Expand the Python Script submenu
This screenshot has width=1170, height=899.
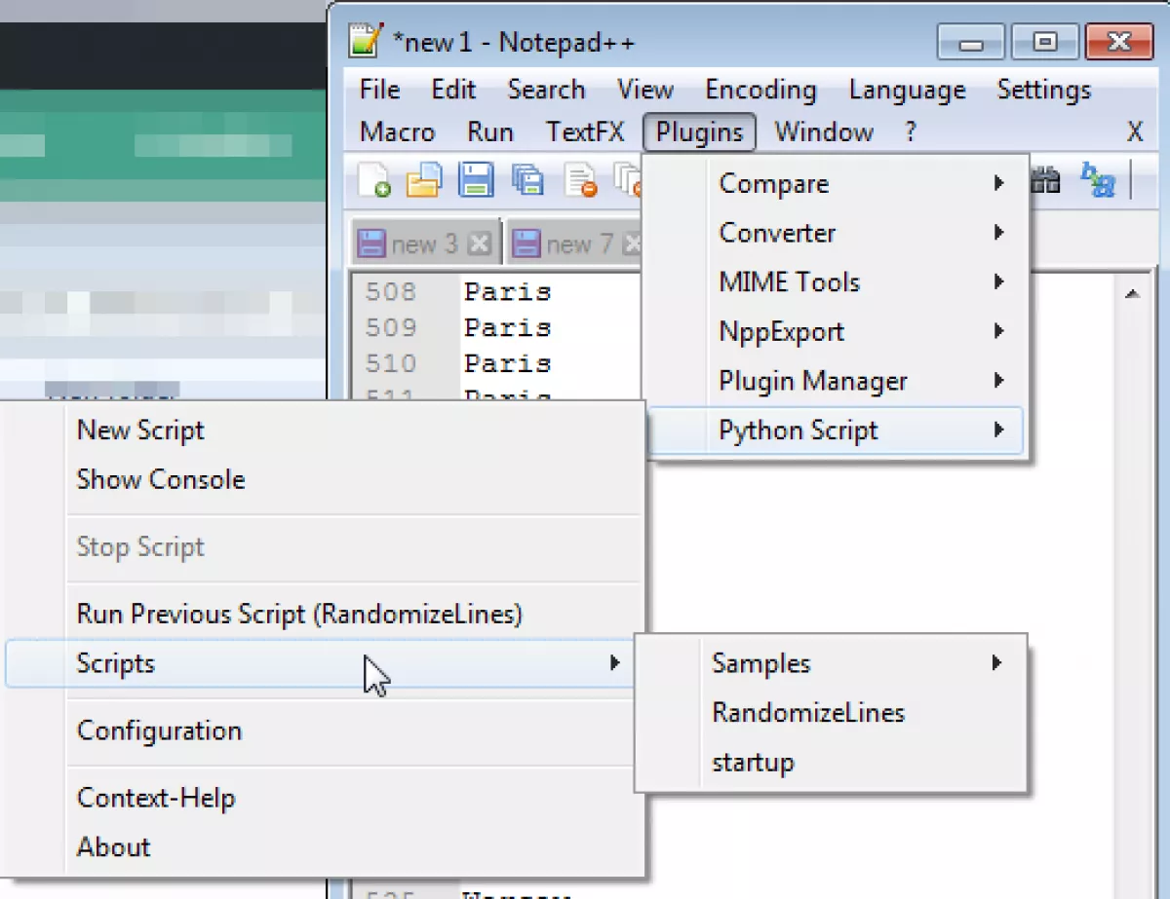[837, 431]
